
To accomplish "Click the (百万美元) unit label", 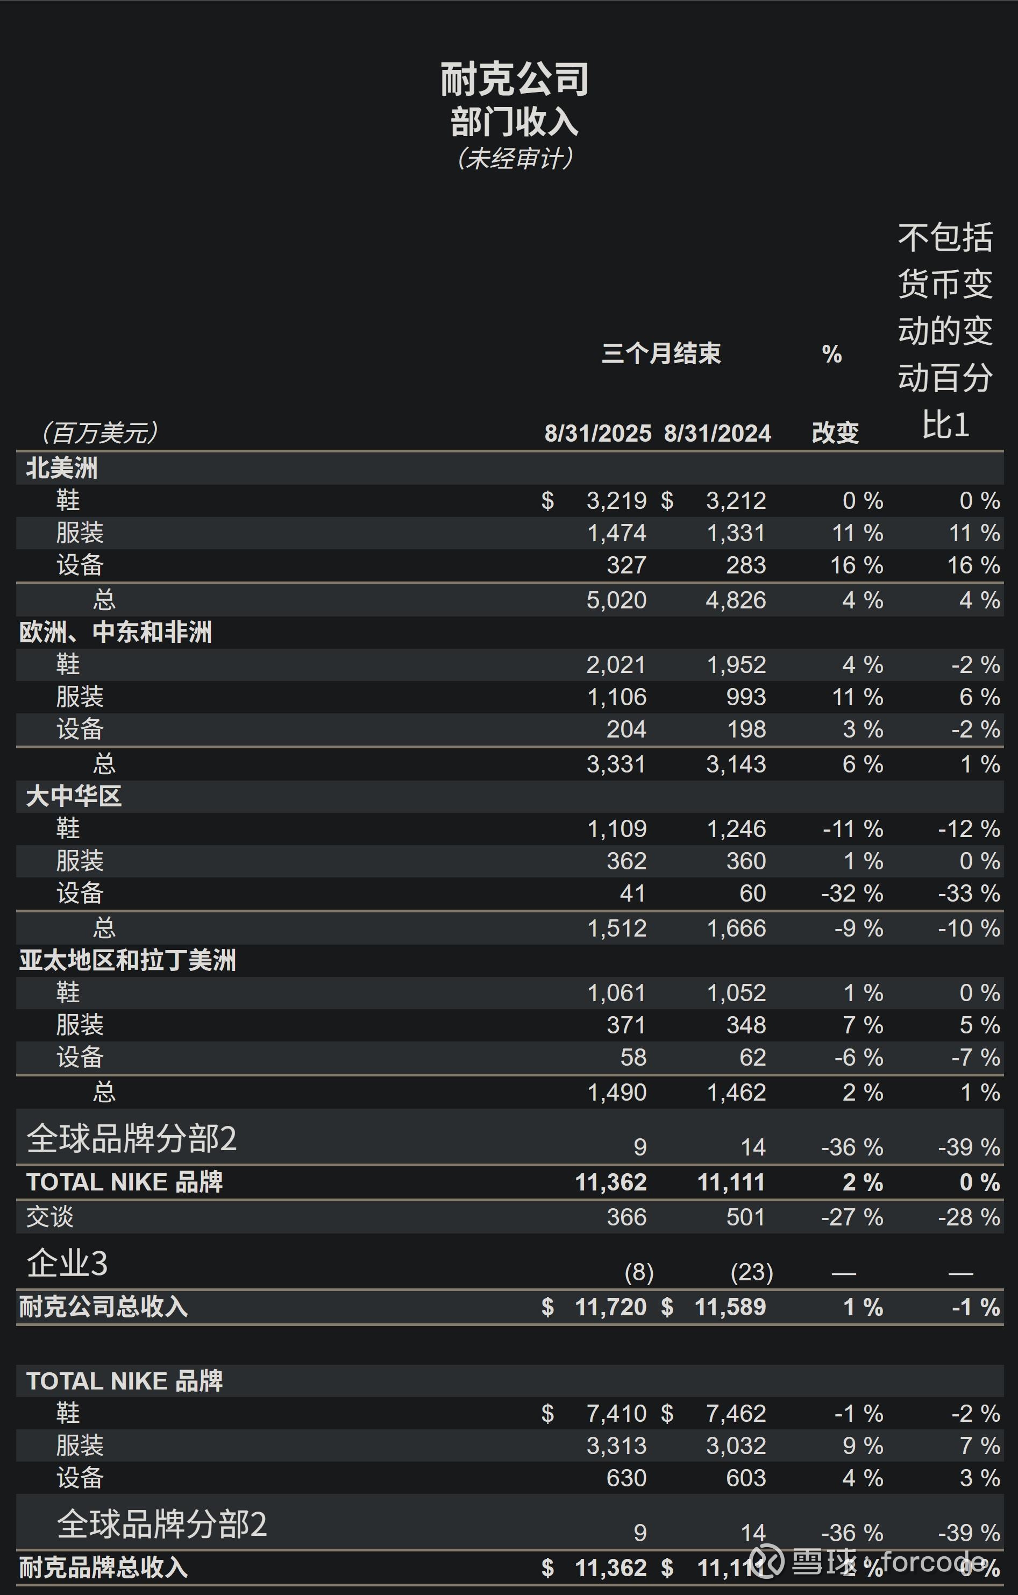I will [x=99, y=433].
